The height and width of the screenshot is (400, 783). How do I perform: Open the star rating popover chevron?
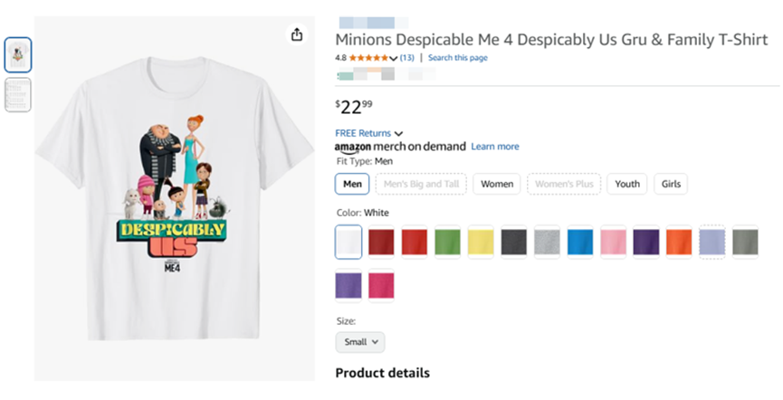[394, 58]
